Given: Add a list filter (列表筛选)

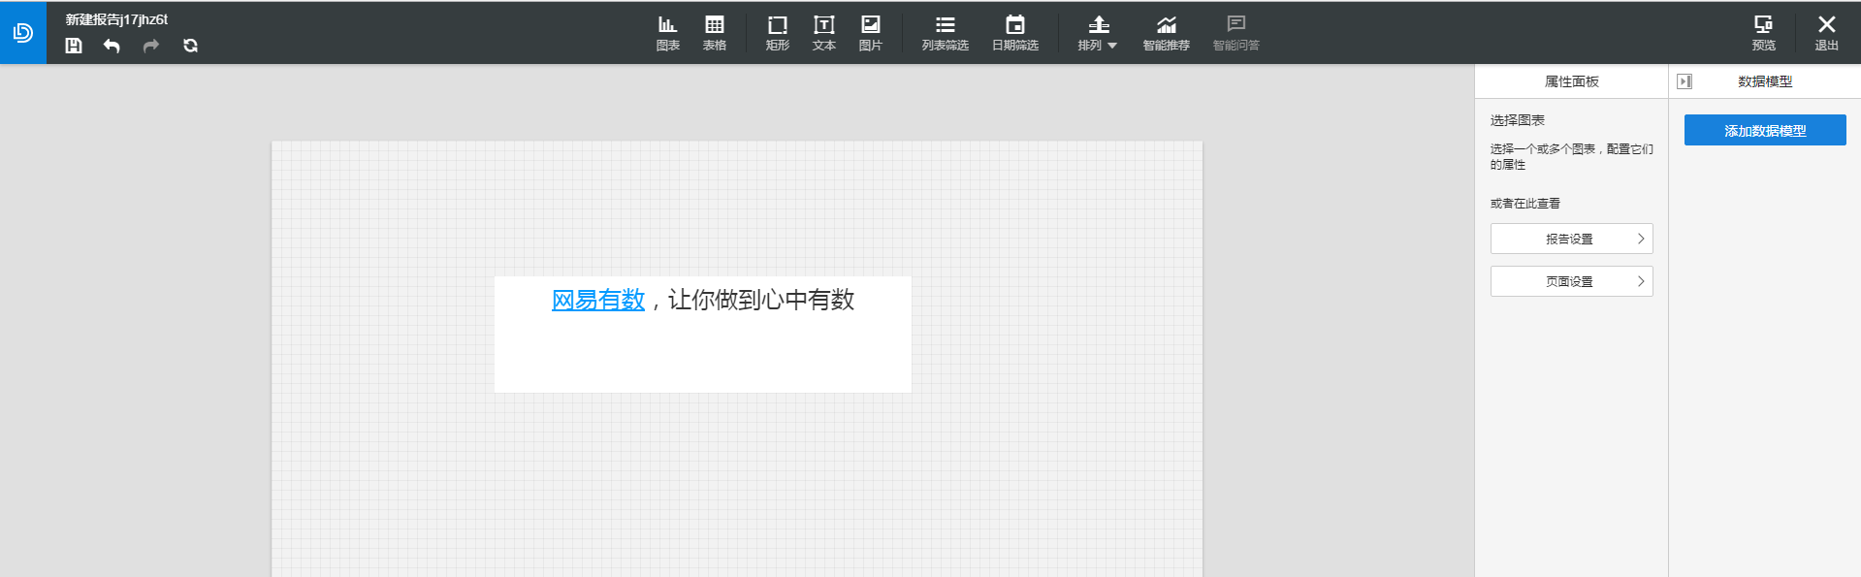Looking at the screenshot, I should [946, 33].
